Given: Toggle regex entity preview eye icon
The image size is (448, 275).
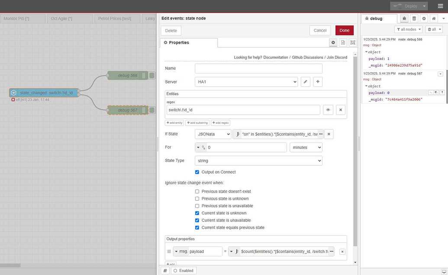Looking at the screenshot, I should pyautogui.click(x=328, y=110).
